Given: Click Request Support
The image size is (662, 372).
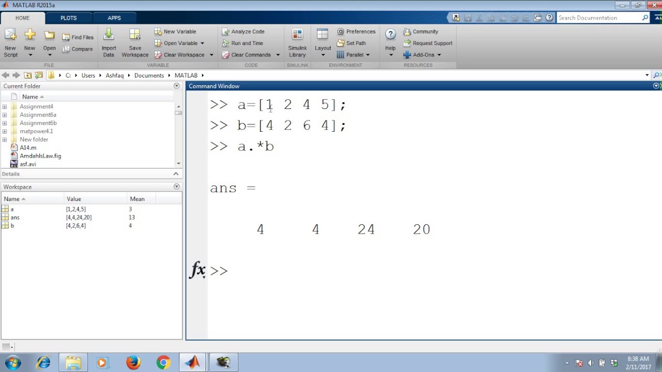Looking at the screenshot, I should (x=428, y=43).
